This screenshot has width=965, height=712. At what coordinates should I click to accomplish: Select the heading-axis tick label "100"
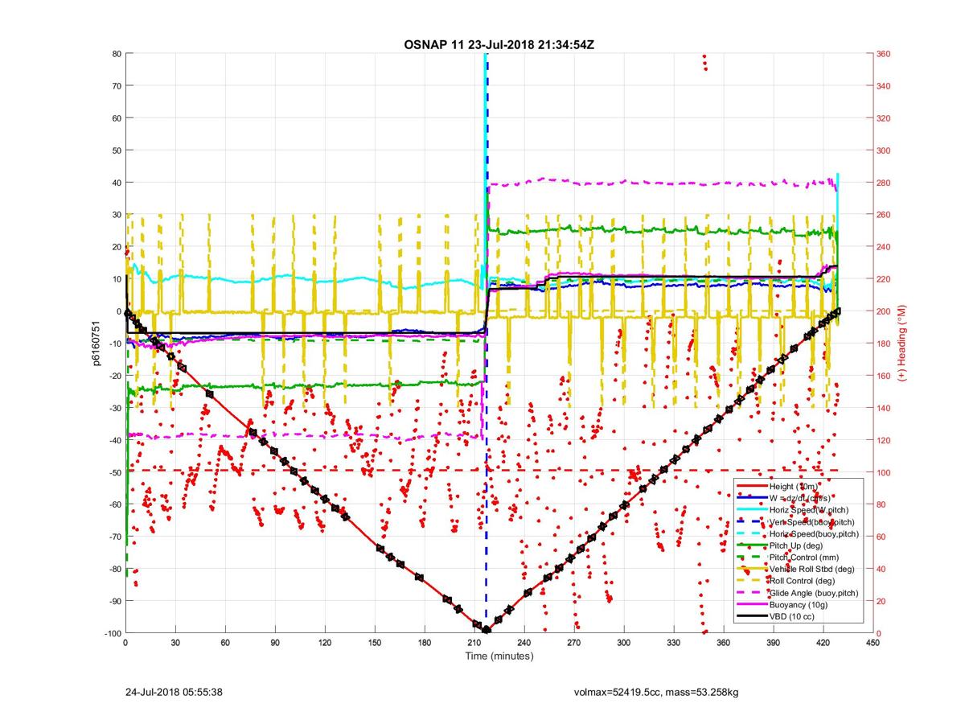pyautogui.click(x=883, y=472)
